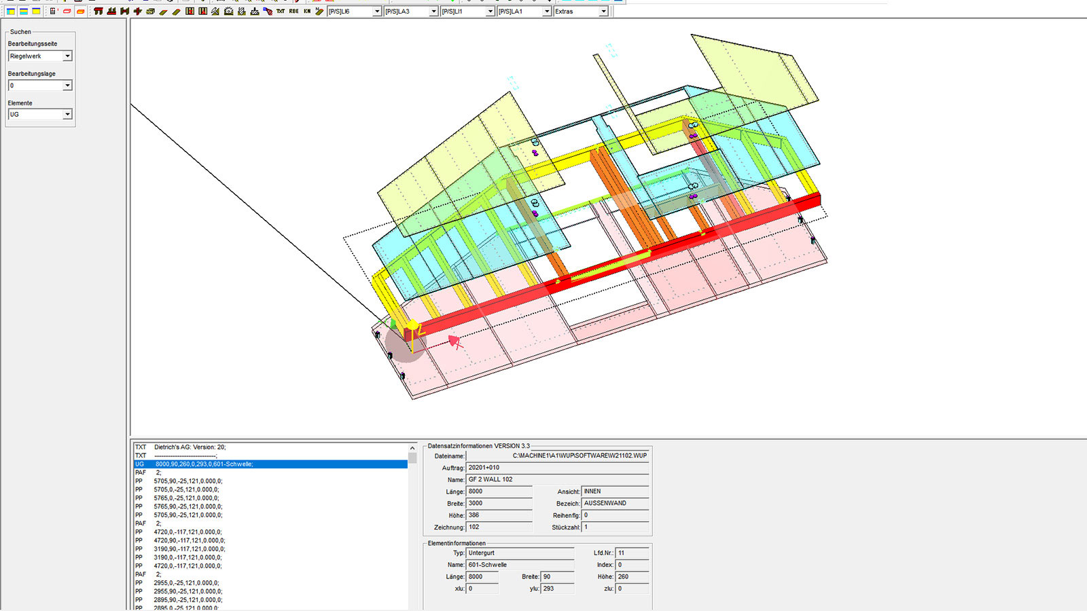The width and height of the screenshot is (1087, 611).
Task: Click the Breite field showing 3000
Action: pos(499,504)
